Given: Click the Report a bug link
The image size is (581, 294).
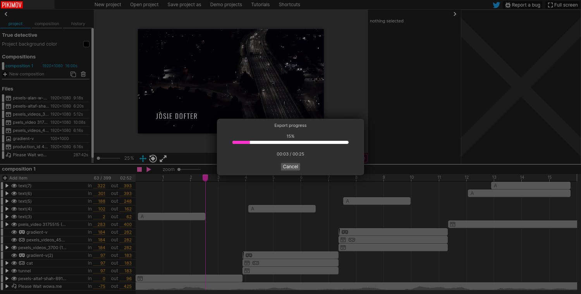Looking at the screenshot, I should pos(523,5).
